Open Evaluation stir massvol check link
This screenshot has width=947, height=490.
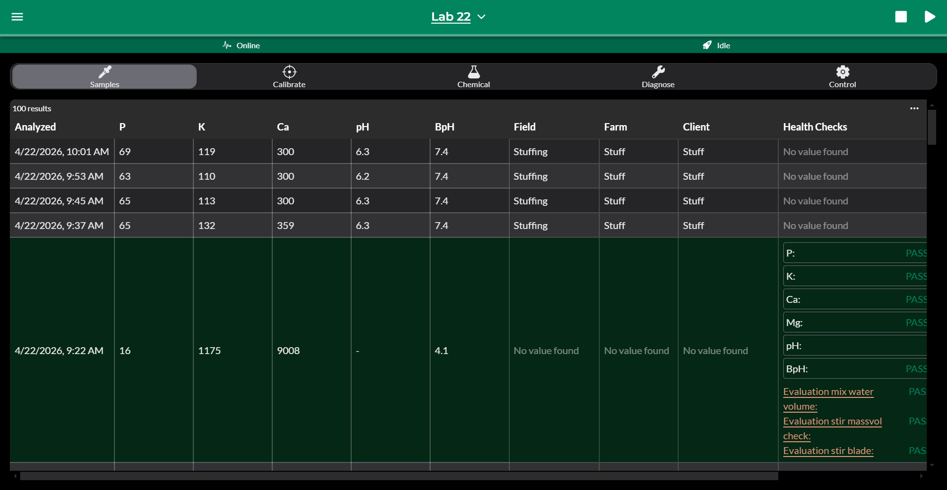[x=832, y=428]
